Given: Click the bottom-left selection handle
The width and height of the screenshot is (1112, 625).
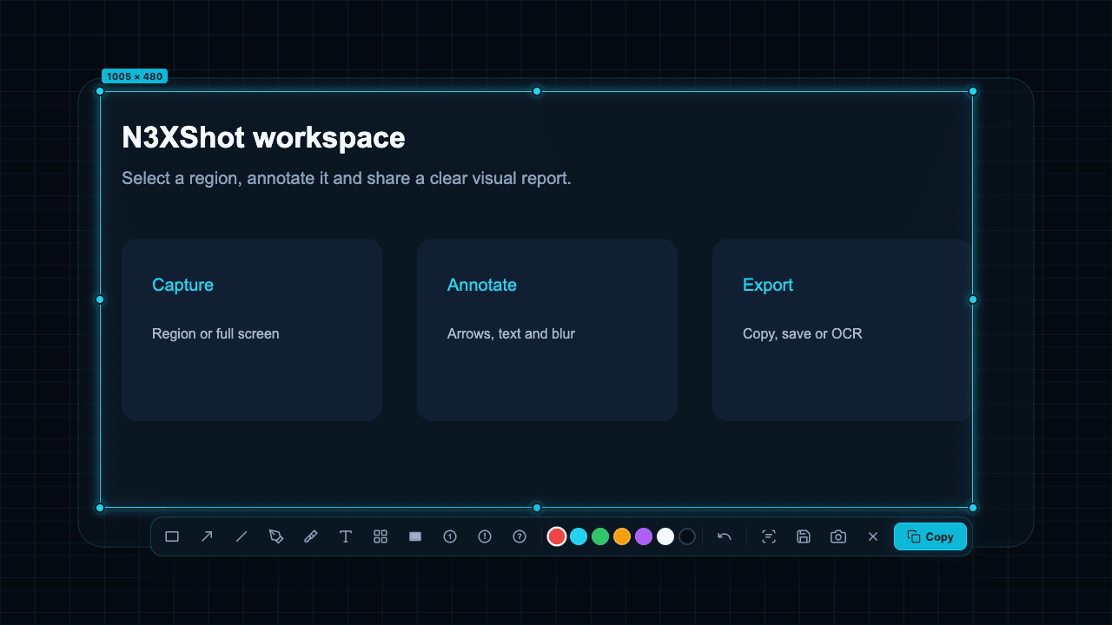Looking at the screenshot, I should (100, 508).
